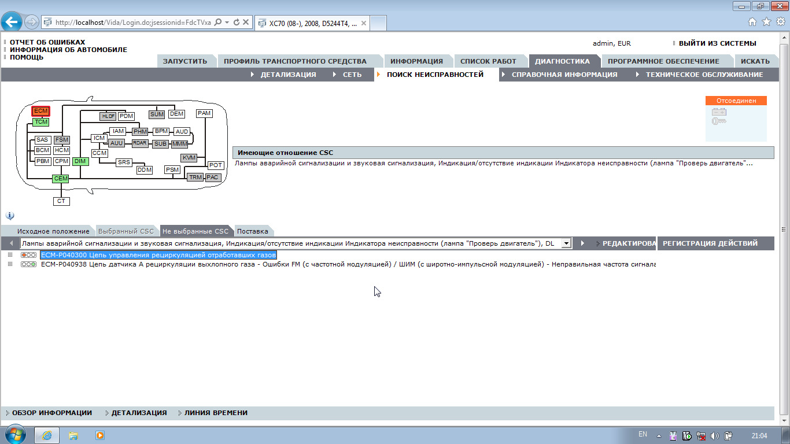Log out via ВЫЙТИ ИЗ СИСТЕМЫ
Image resolution: width=790 pixels, height=444 pixels.
pyautogui.click(x=717, y=43)
